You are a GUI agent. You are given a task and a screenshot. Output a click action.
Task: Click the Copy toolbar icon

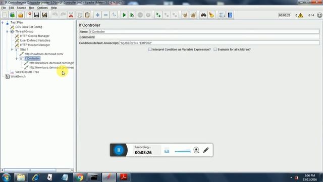[x=79, y=15]
